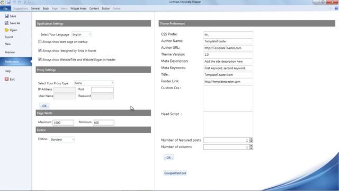Image resolution: width=339 pixels, height=191 pixels.
Task: Decrease Number of columns value
Action: point(251,149)
